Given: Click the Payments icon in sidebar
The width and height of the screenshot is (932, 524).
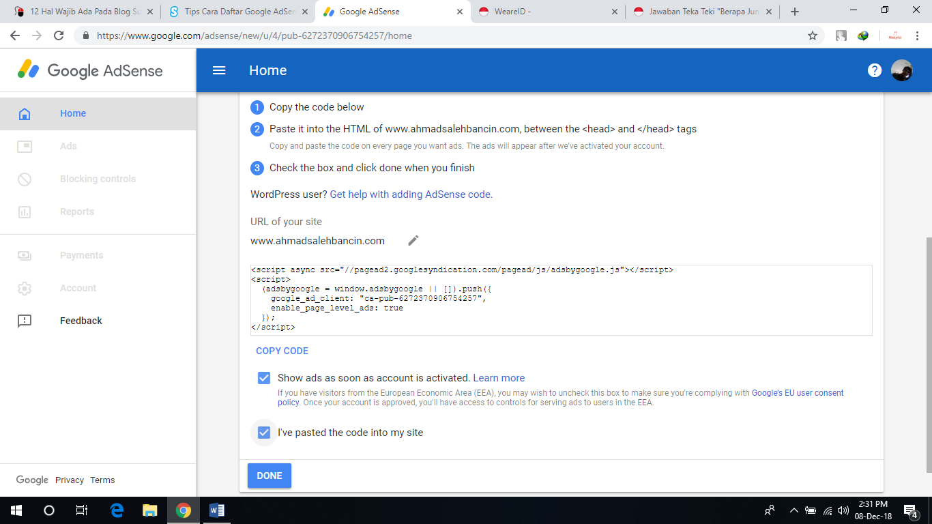Looking at the screenshot, I should click(x=25, y=254).
